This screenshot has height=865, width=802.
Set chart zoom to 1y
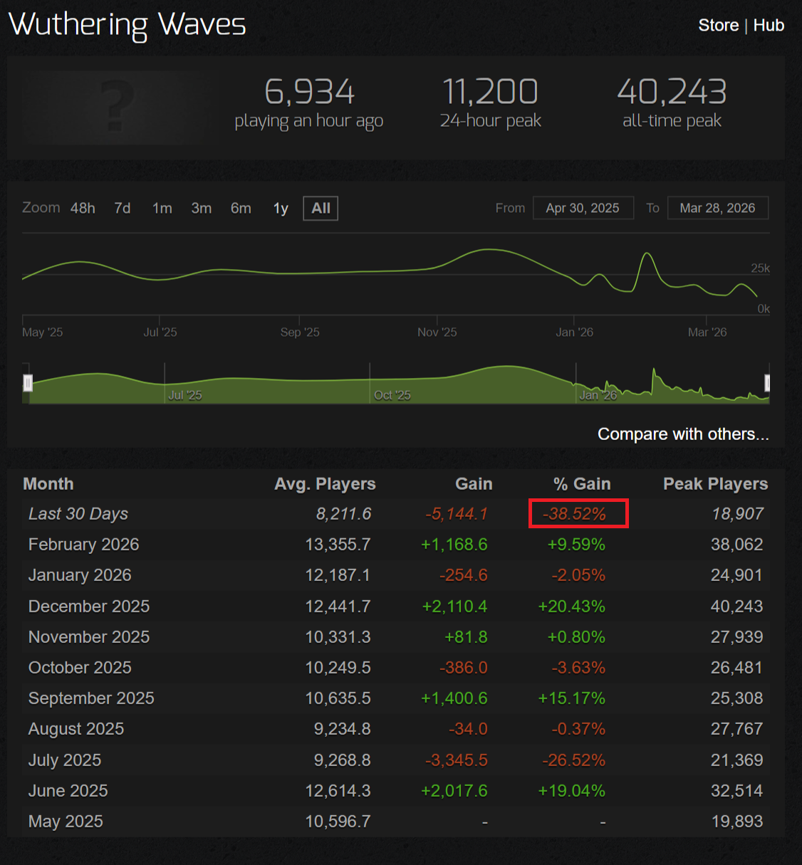[x=281, y=208]
